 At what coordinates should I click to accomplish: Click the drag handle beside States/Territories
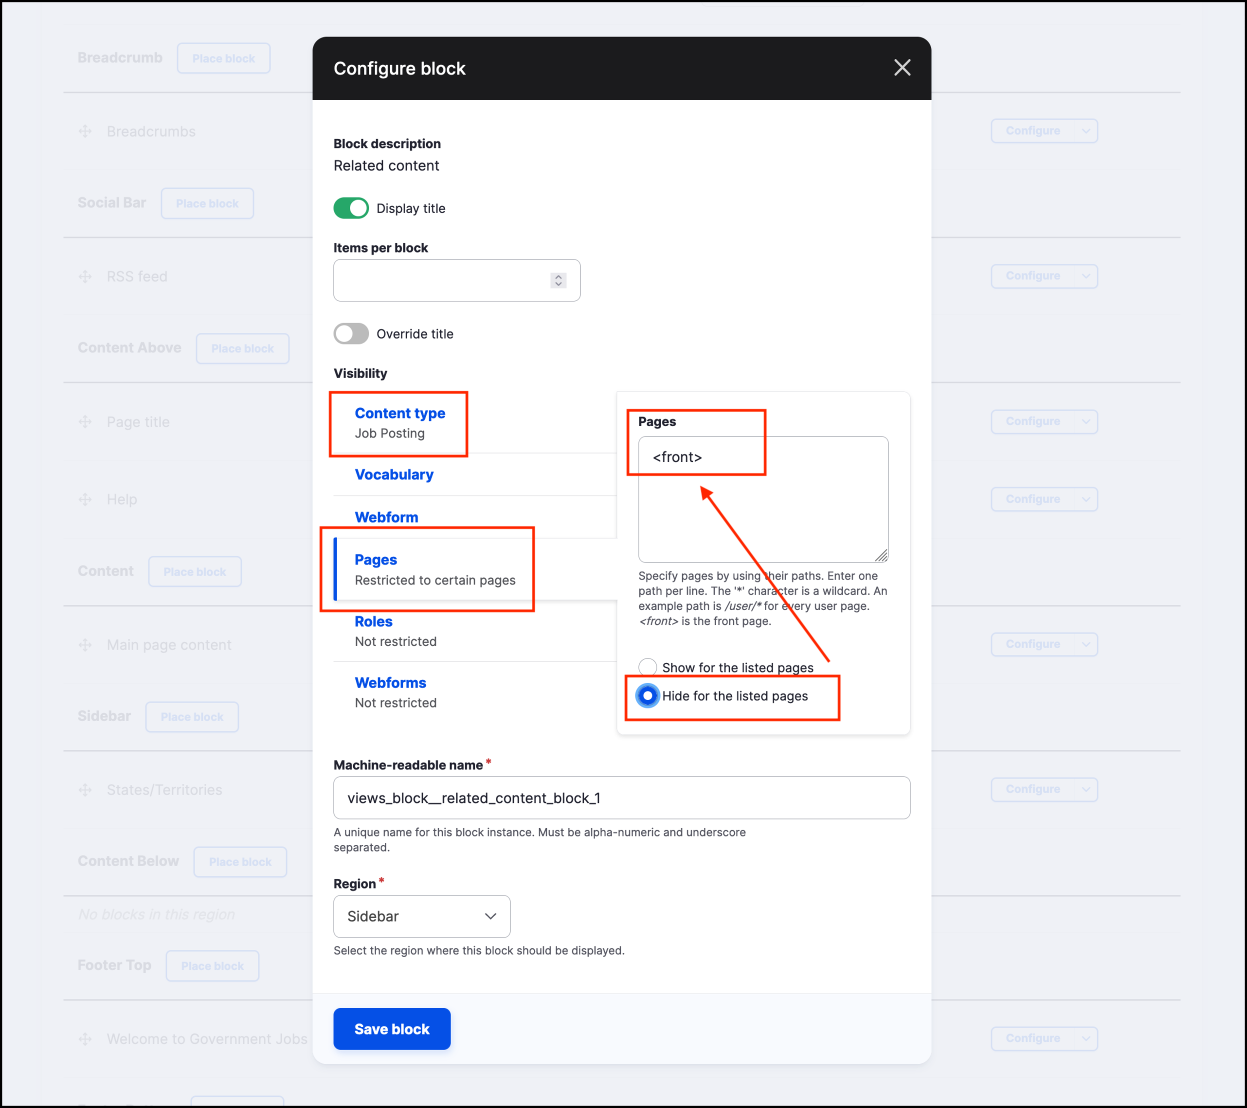pos(86,789)
